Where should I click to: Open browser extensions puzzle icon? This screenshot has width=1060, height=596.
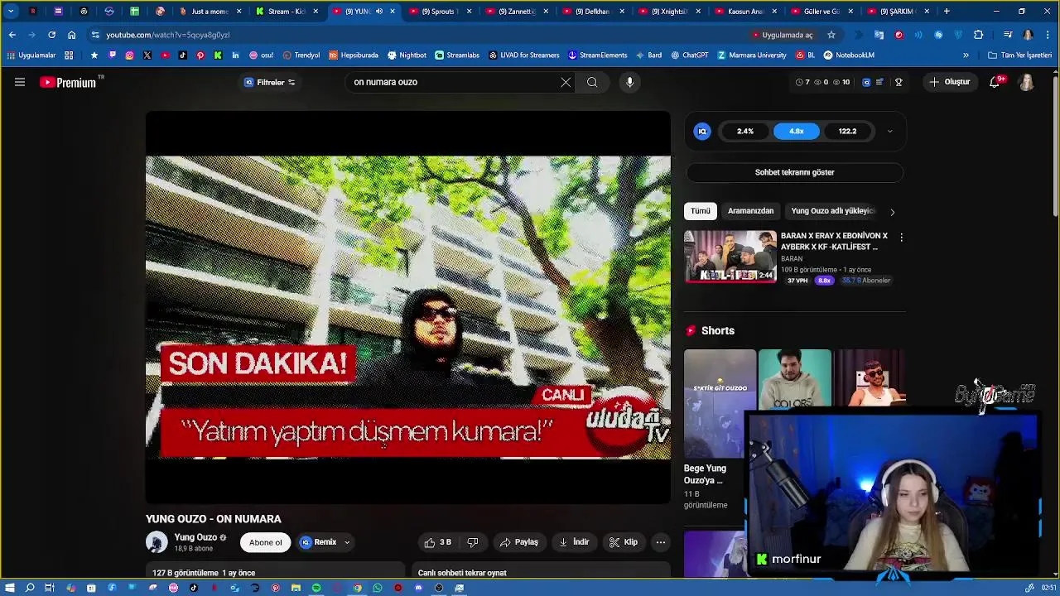978,35
